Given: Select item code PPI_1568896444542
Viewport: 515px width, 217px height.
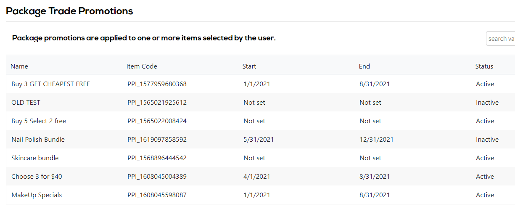Looking at the screenshot, I should click(157, 158).
